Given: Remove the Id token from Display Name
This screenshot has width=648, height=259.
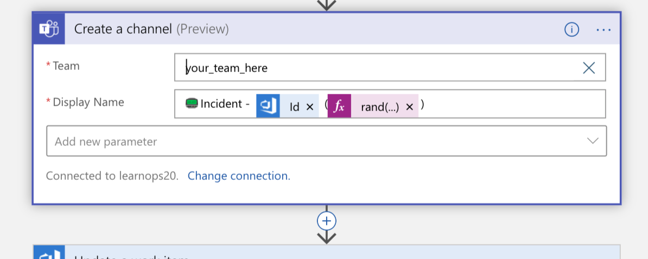Looking at the screenshot, I should pyautogui.click(x=309, y=107).
